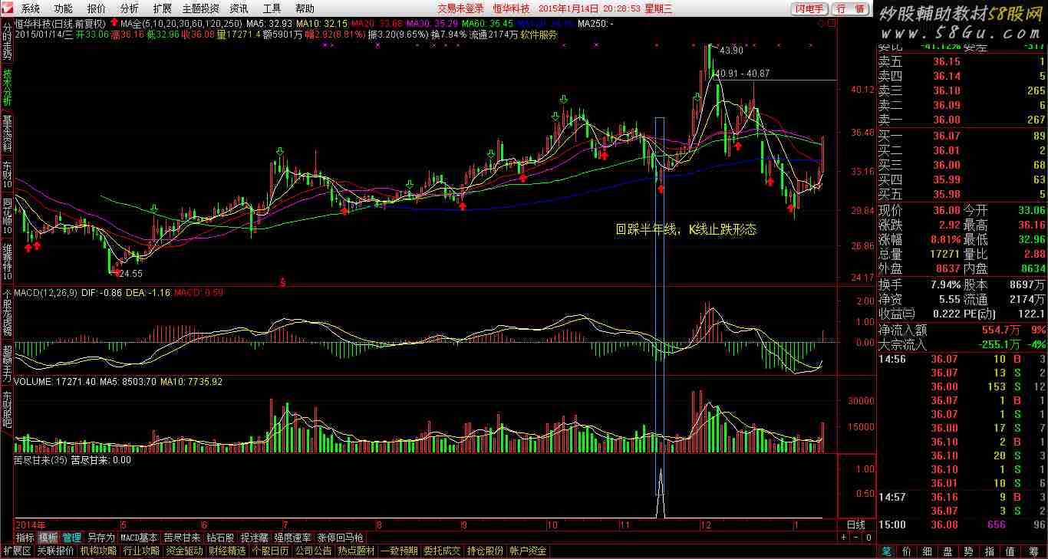Click the plus zoom-in chart button

coord(844,538)
